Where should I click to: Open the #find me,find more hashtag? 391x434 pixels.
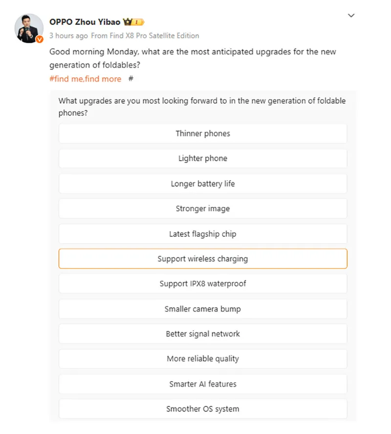coord(85,79)
